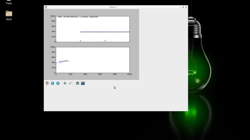Viewport: 250px width, 140px height.
Task: Click the blue trace in lower plot
Action: (x=64, y=61)
